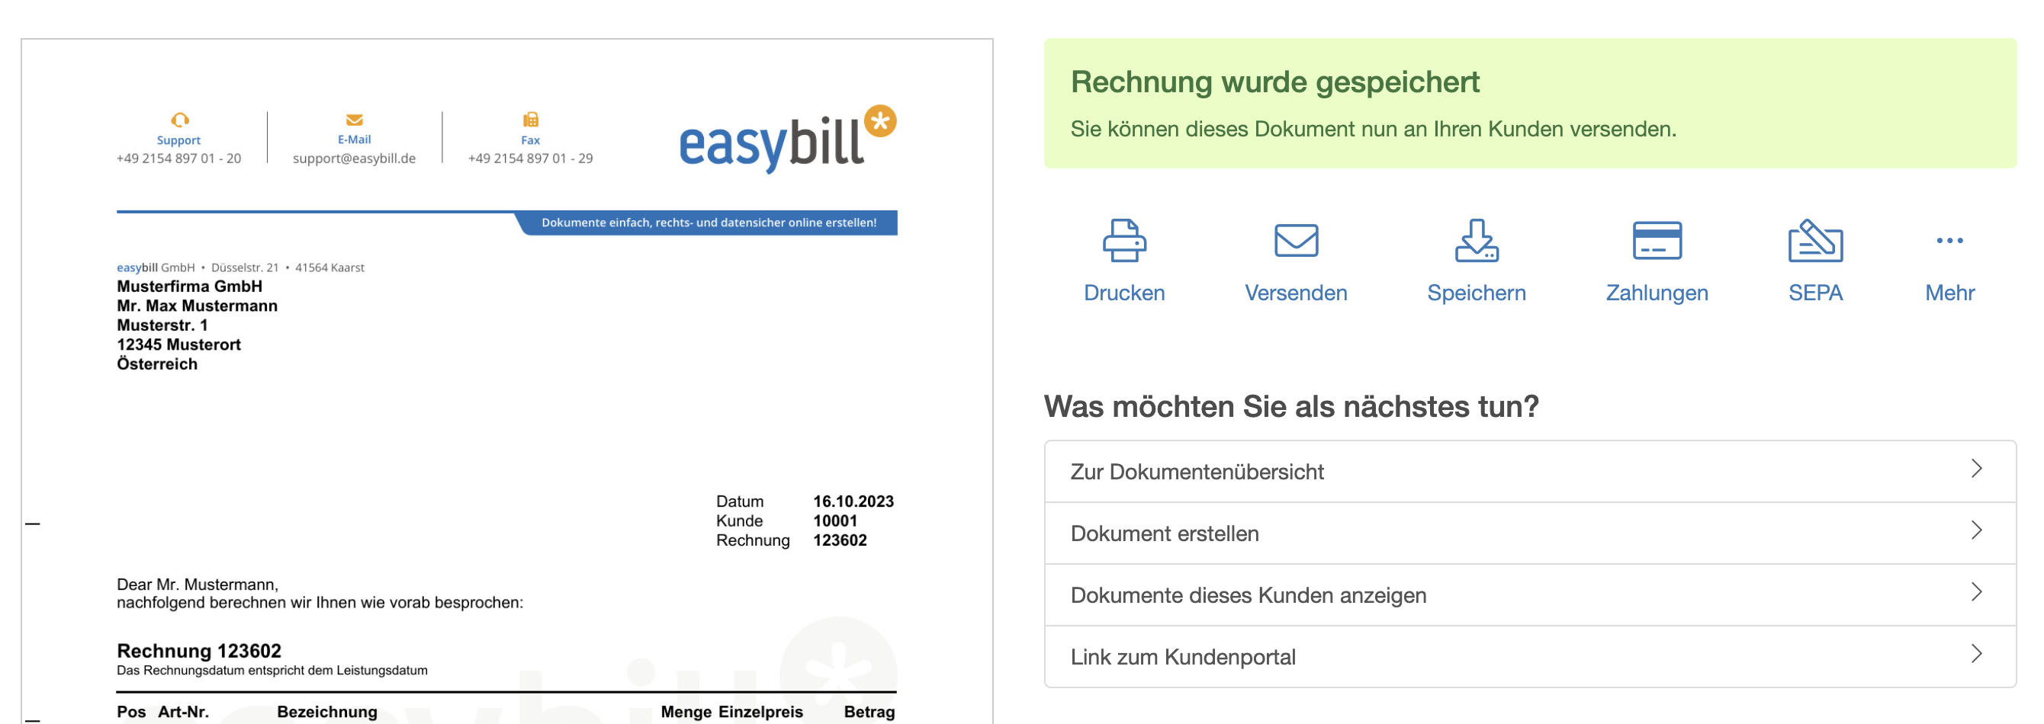Click chevron beside Dokument erstellen
Screen dimensions: 2044x724
[1976, 531]
